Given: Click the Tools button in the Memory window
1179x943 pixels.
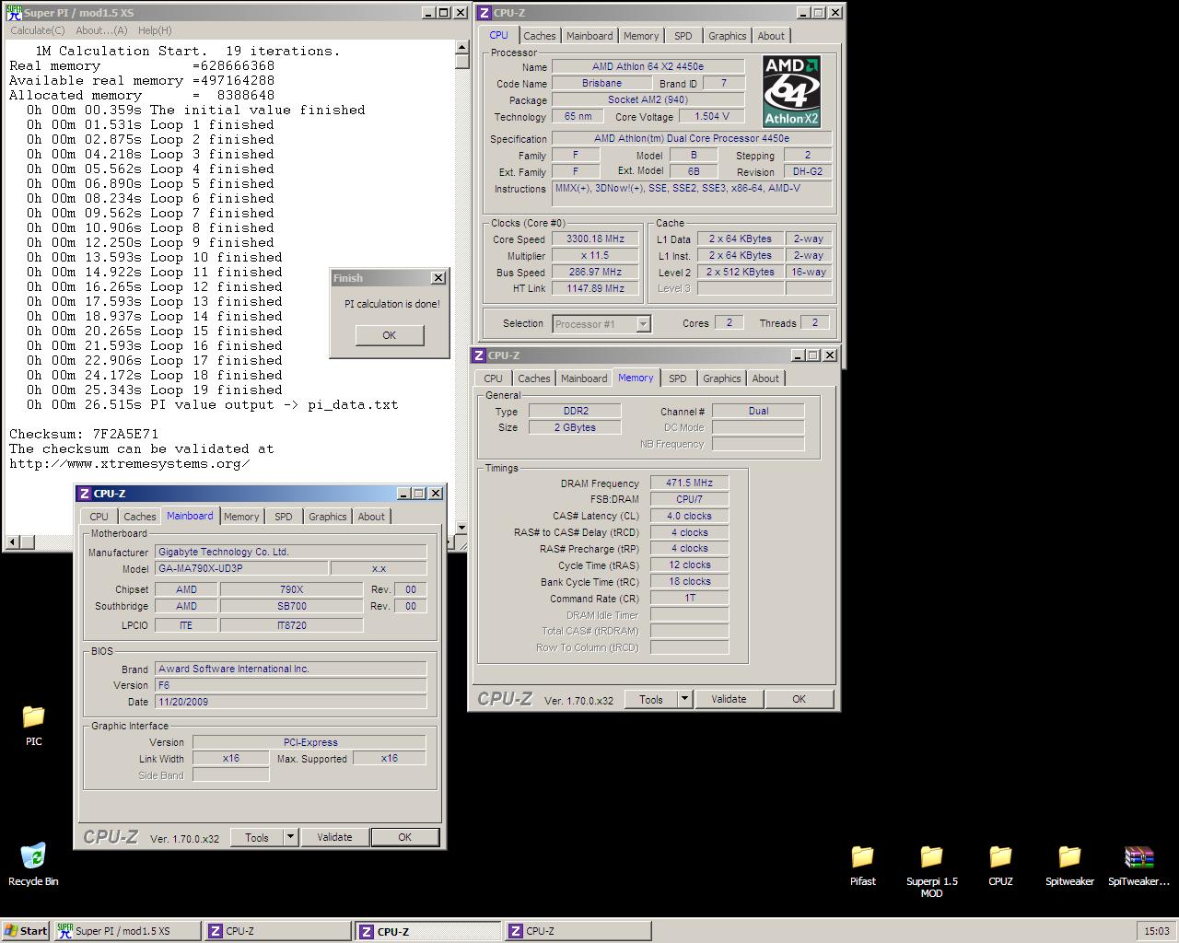Looking at the screenshot, I should click(651, 699).
